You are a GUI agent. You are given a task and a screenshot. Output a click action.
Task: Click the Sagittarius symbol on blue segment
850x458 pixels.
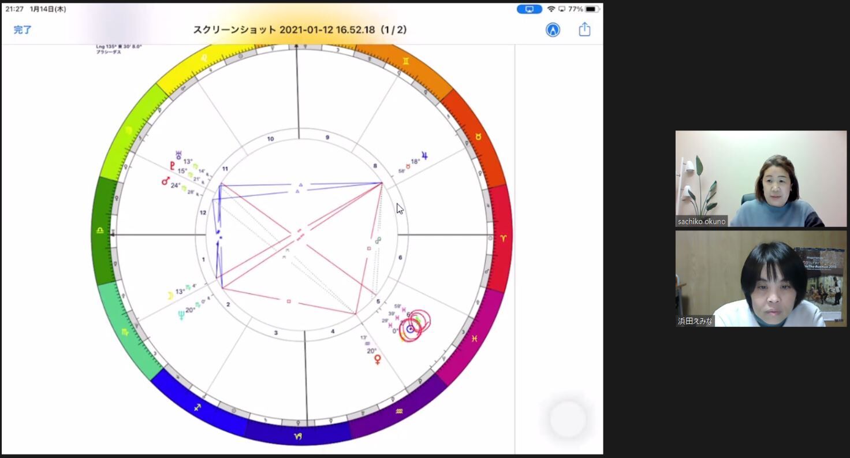click(x=197, y=408)
